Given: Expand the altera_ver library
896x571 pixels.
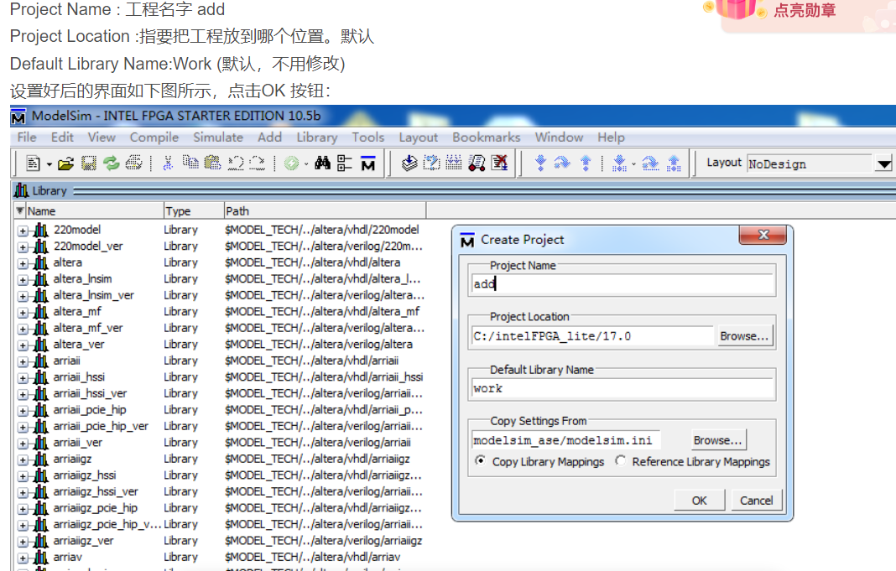Looking at the screenshot, I should tap(23, 345).
